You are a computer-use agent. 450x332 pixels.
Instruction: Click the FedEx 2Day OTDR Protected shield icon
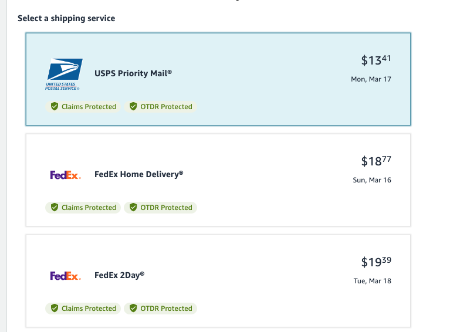tap(133, 308)
